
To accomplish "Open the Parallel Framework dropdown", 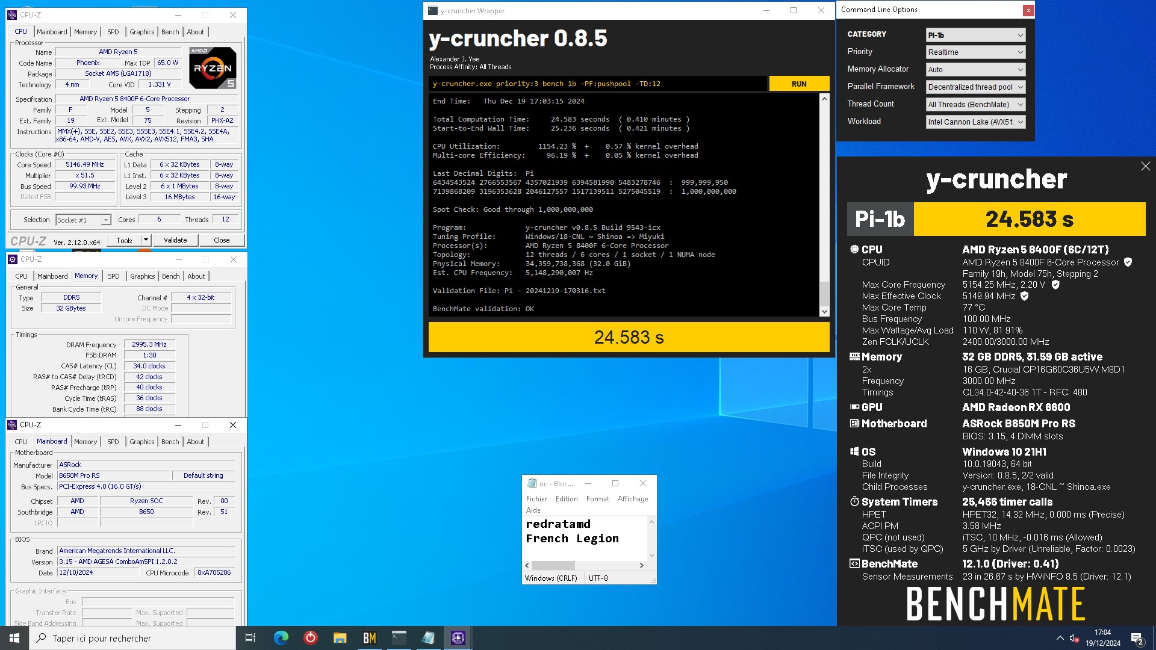I will (975, 87).
